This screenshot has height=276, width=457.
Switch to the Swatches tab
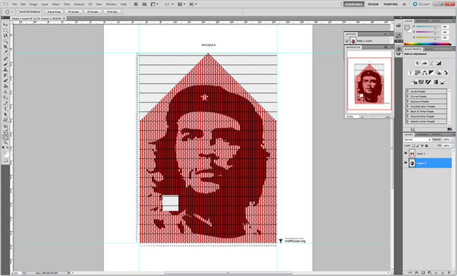point(422,21)
